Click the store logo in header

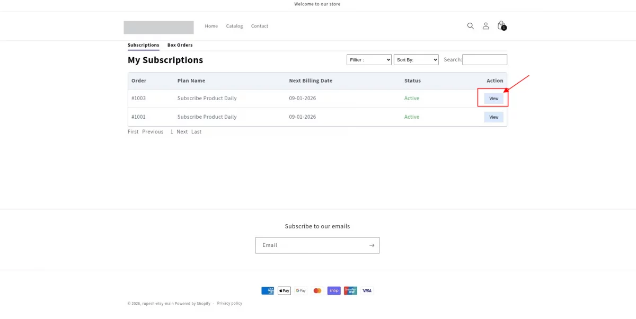click(x=158, y=28)
